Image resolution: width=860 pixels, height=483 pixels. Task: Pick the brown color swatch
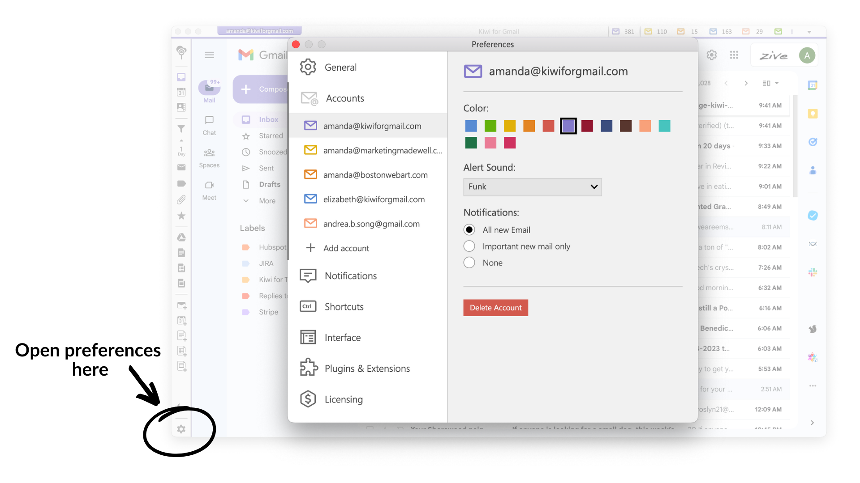(626, 126)
